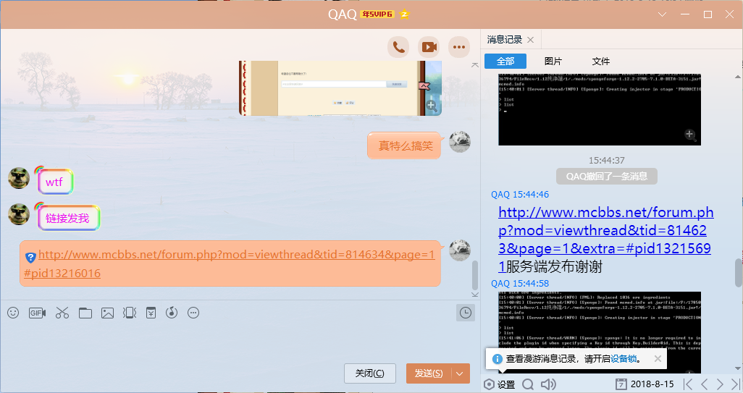This screenshot has width=743, height=393.
Task: Click the 链接发我 message bubble
Action: (x=67, y=219)
